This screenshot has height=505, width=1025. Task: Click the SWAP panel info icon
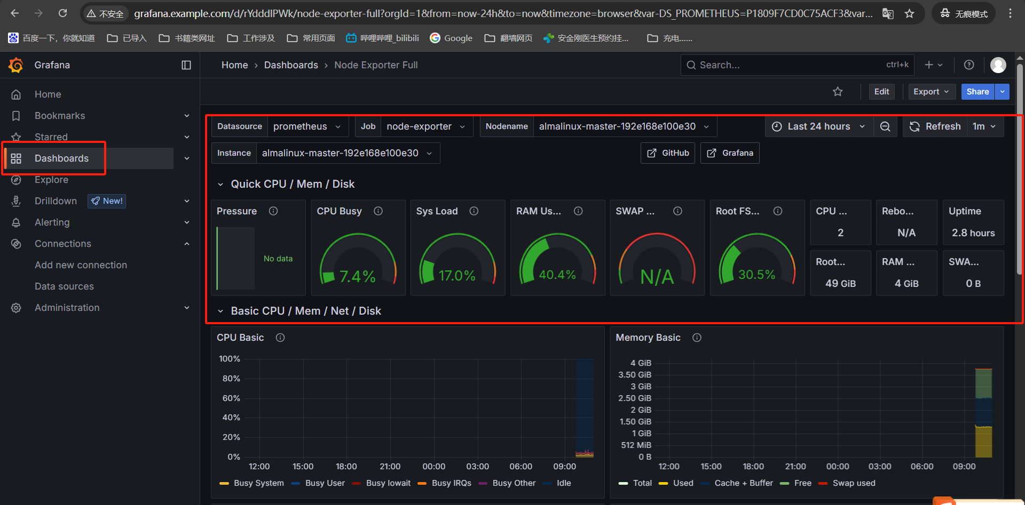click(678, 211)
